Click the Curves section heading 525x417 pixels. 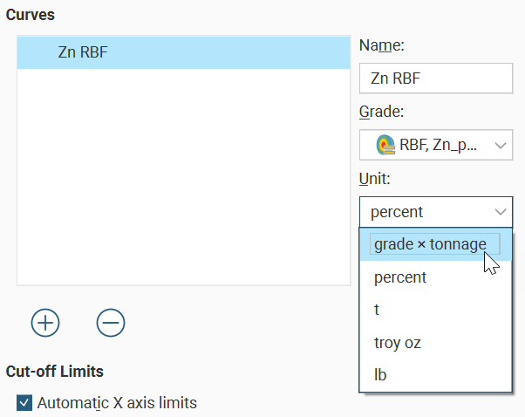coord(31,16)
